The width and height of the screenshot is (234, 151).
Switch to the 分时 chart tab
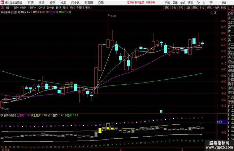[8, 8]
